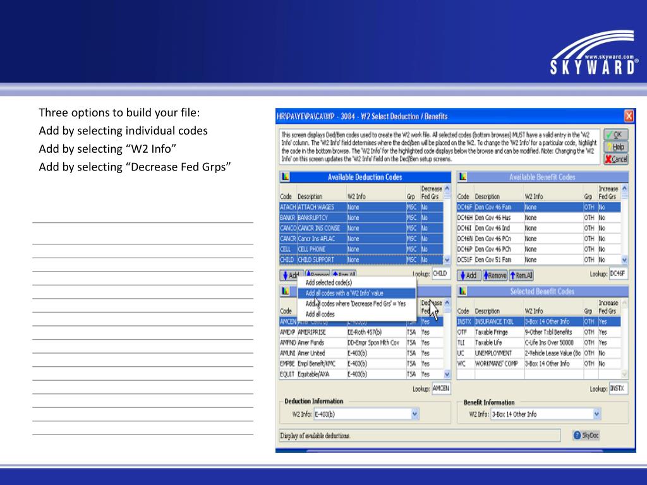
Task: Select the Empl Benefit/KMC deduction row
Action: [361, 364]
